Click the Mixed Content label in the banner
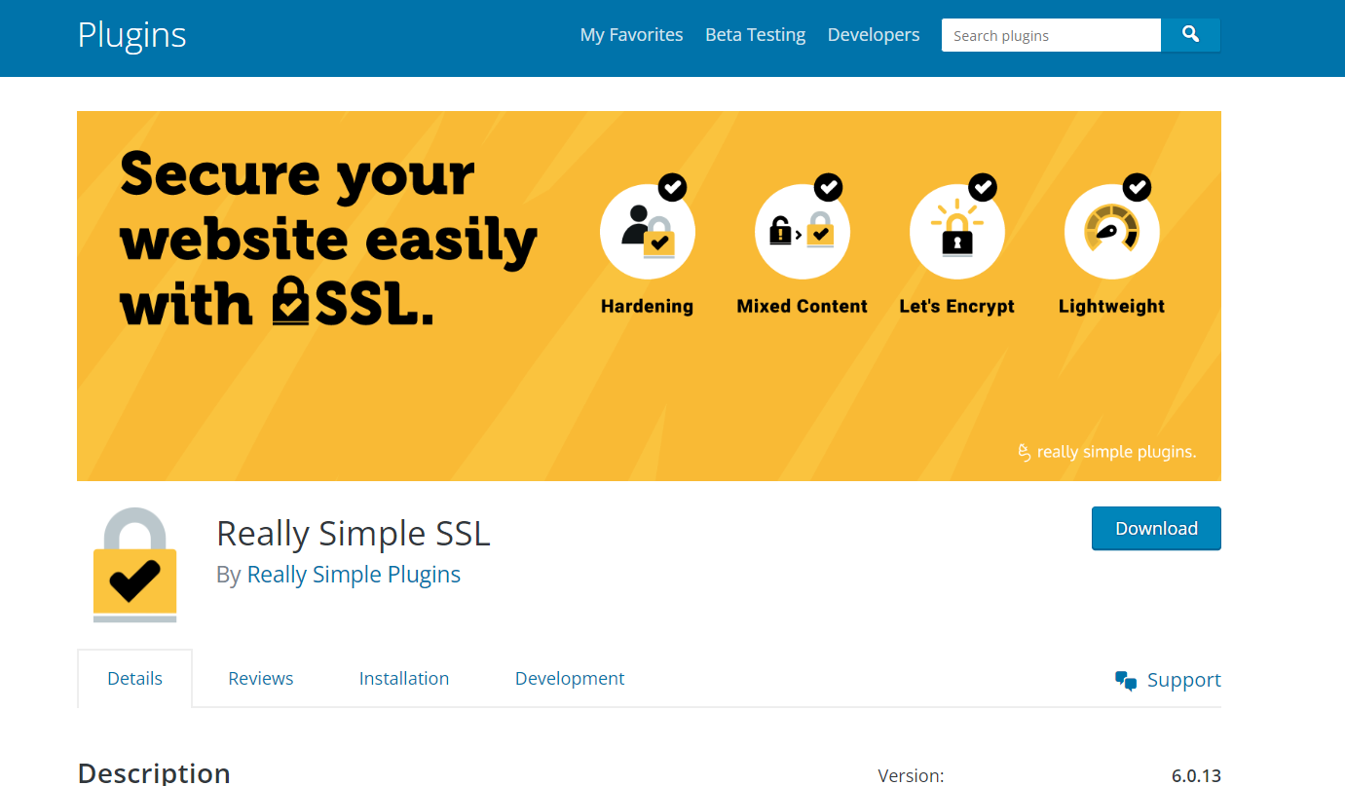 (x=803, y=306)
